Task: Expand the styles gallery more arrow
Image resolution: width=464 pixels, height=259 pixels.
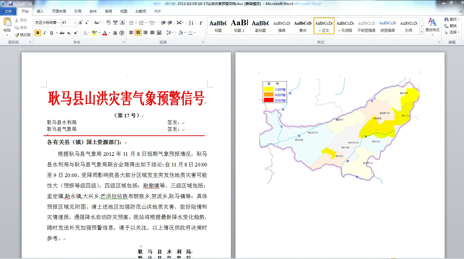Action: (x=422, y=32)
